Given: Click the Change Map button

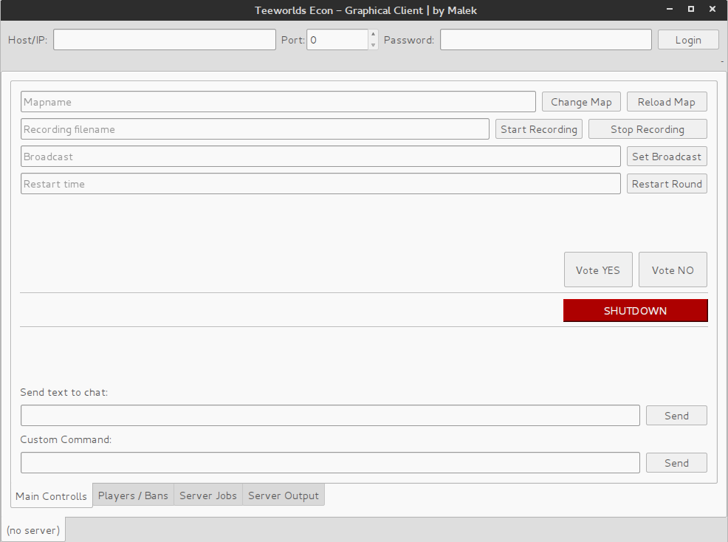Looking at the screenshot, I should (581, 102).
